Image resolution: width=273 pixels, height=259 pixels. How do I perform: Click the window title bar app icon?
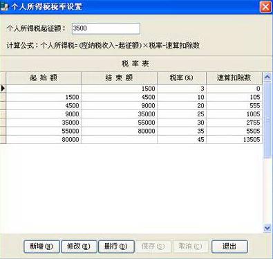pyautogui.click(x=4, y=6)
